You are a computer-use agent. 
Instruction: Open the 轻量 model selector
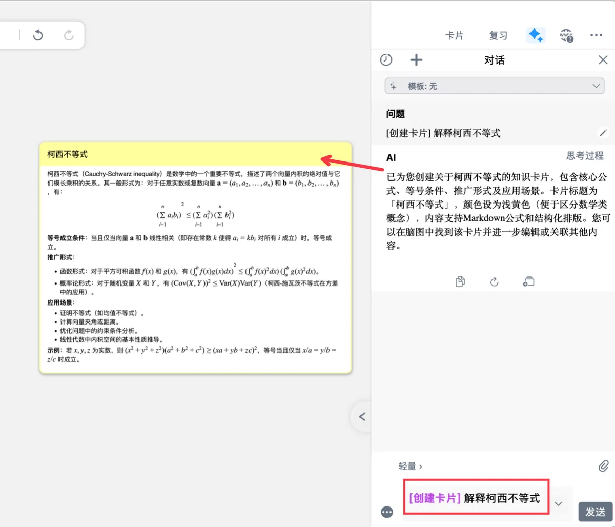click(410, 467)
